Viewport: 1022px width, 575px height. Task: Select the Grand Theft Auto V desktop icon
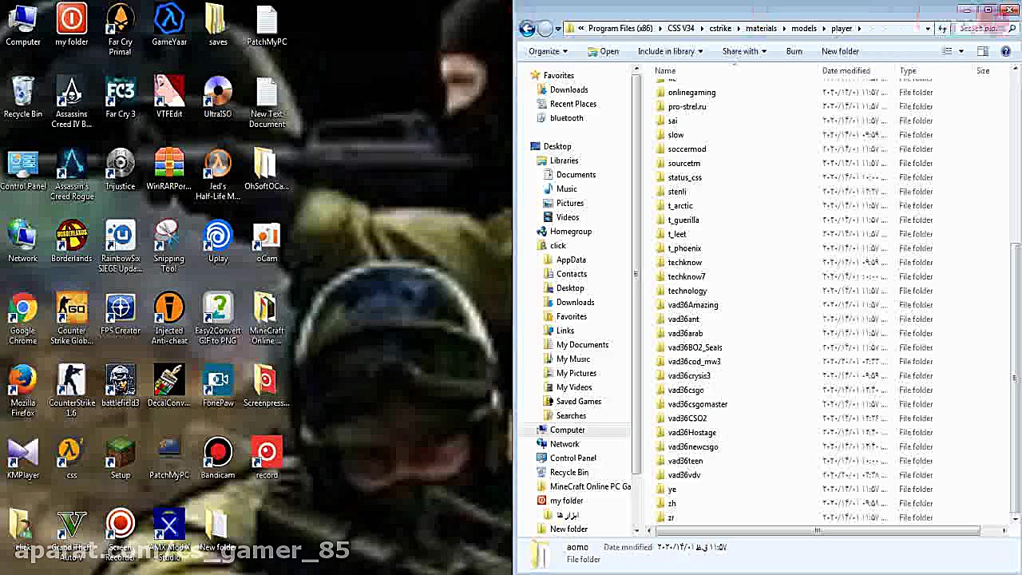tap(72, 535)
